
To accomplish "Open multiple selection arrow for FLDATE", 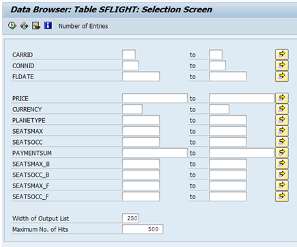I will (282, 76).
